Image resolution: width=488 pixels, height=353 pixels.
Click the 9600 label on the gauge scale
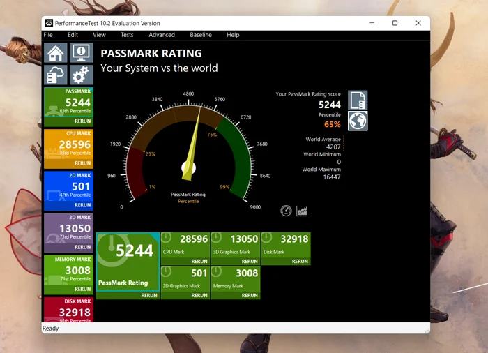click(255, 207)
